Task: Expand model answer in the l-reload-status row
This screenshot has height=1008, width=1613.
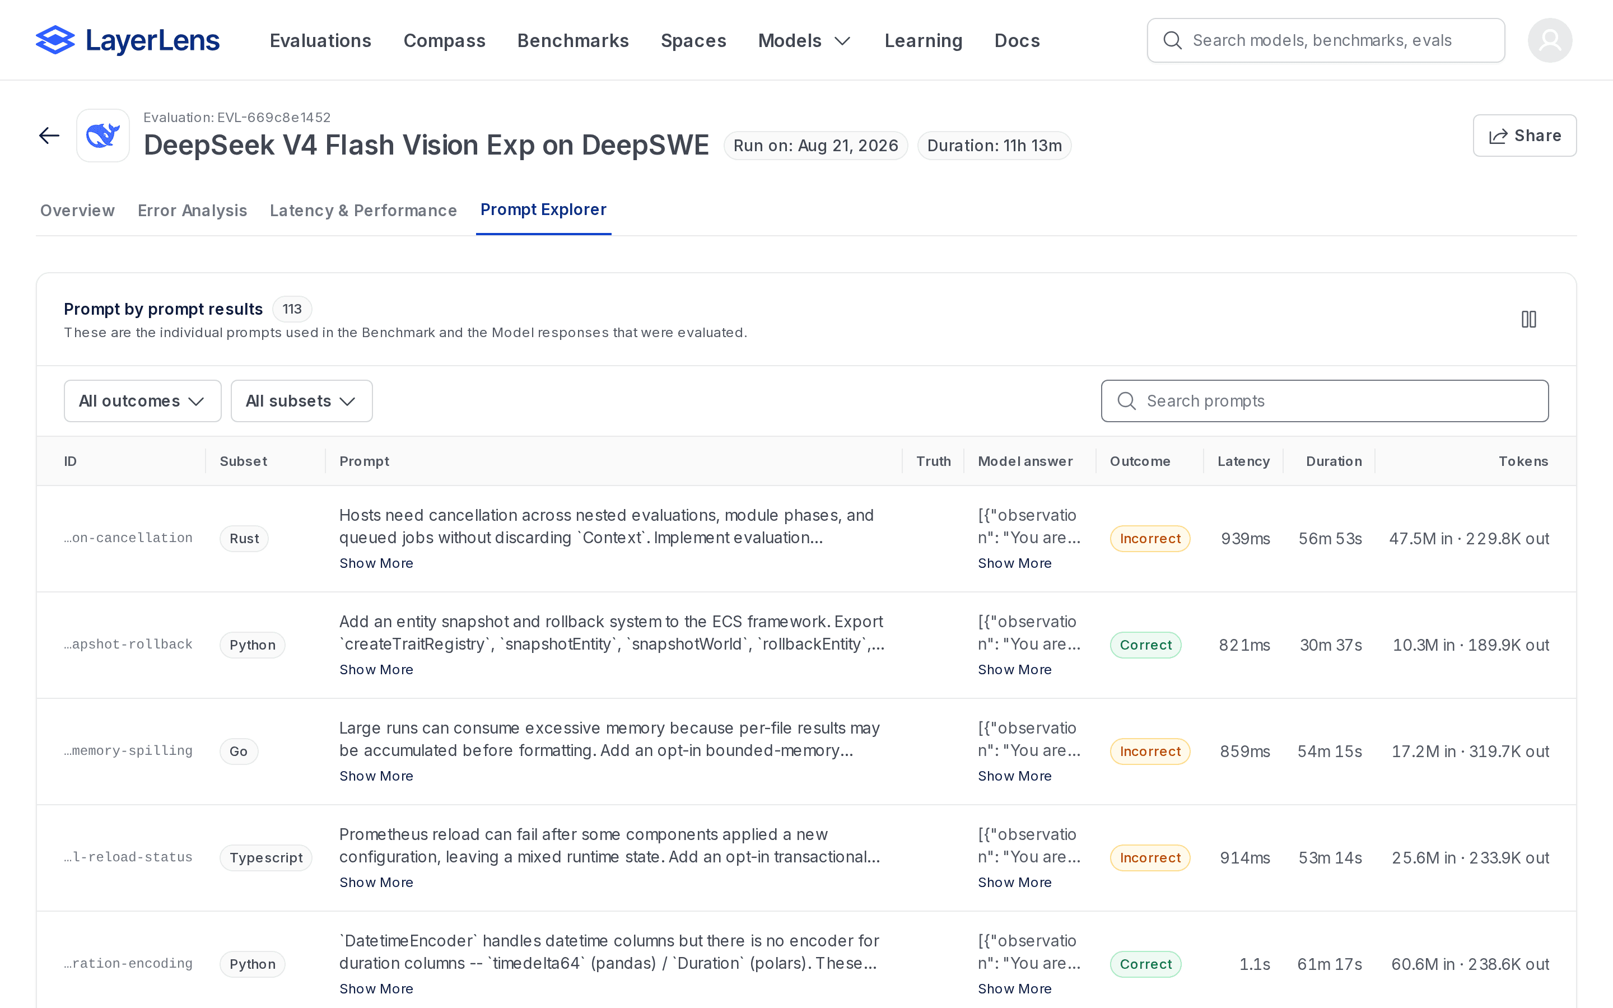Action: tap(1014, 883)
